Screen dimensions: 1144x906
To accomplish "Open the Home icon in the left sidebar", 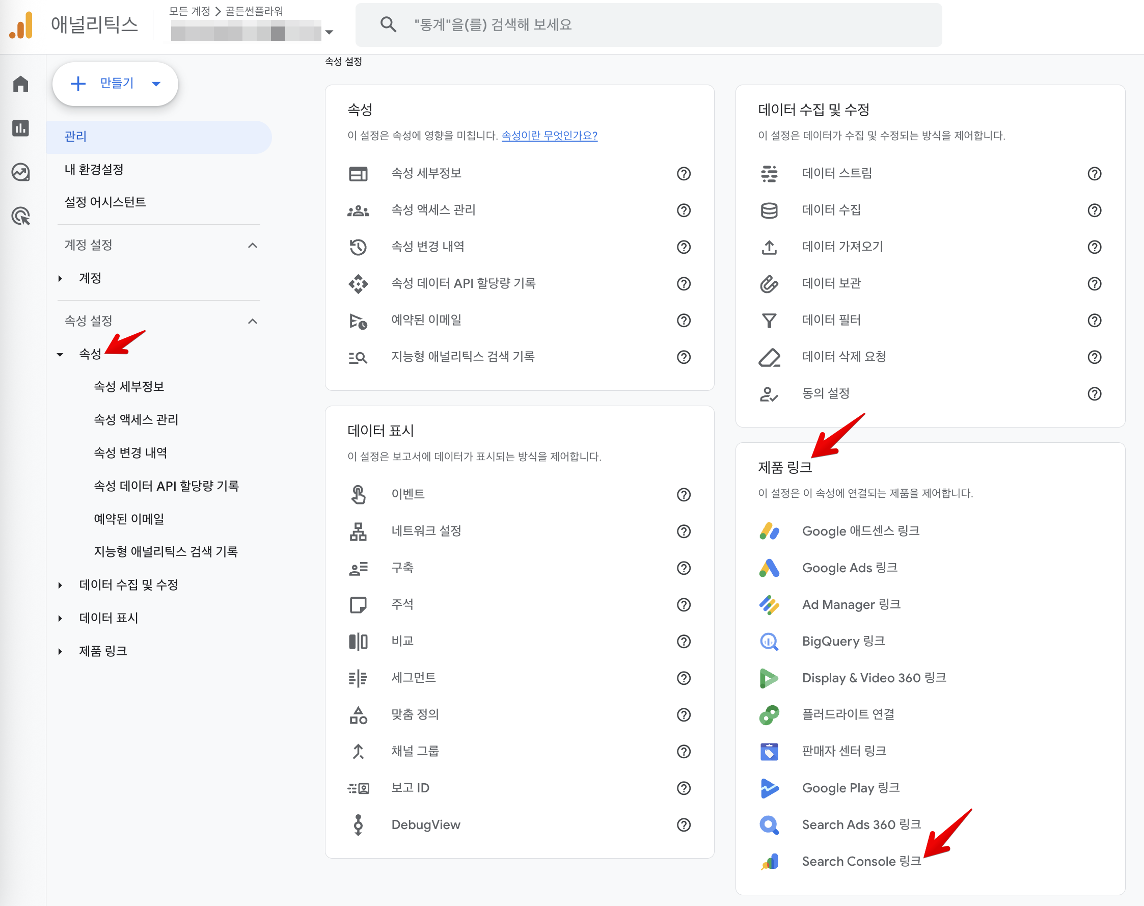I will (20, 84).
